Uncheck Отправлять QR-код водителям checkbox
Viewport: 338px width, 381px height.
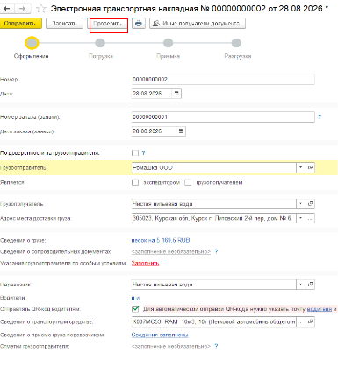[x=135, y=309]
